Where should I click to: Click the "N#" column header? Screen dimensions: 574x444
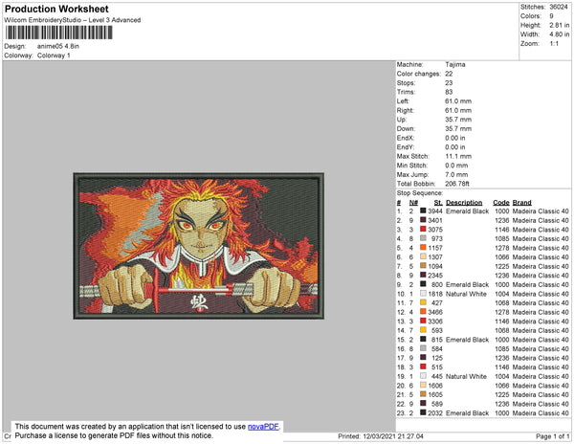[413, 203]
